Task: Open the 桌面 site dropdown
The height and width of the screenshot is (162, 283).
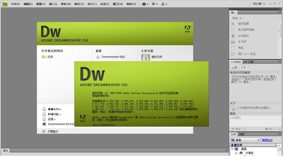Action: tap(245, 140)
